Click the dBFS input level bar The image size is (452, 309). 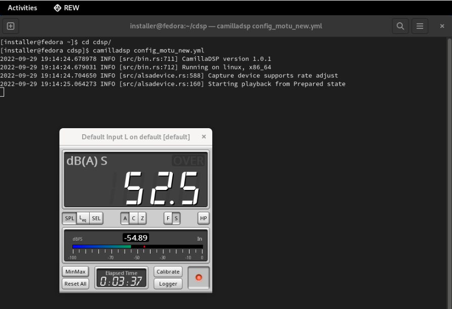point(138,247)
